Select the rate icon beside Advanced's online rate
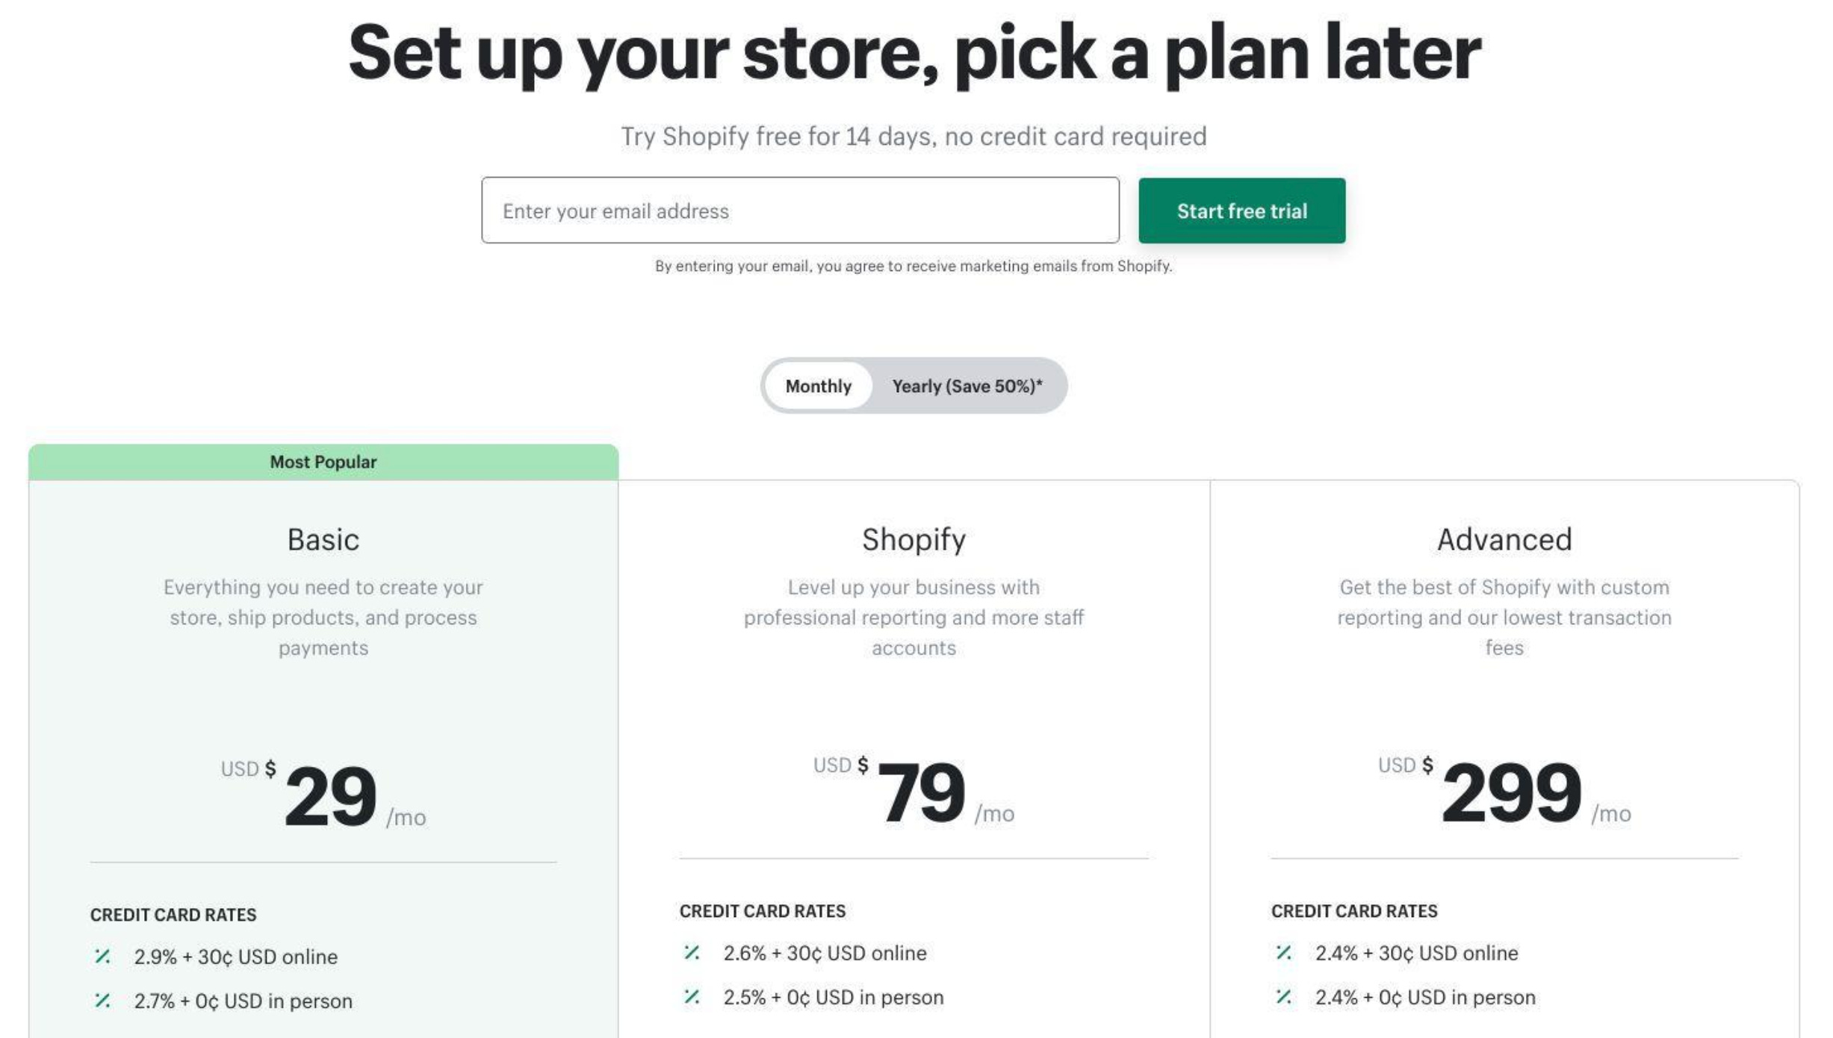Image resolution: width=1833 pixels, height=1038 pixels. 1285,952
